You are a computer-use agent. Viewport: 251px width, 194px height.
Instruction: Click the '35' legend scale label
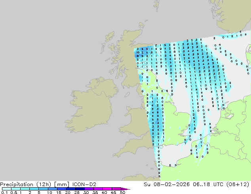95,192
